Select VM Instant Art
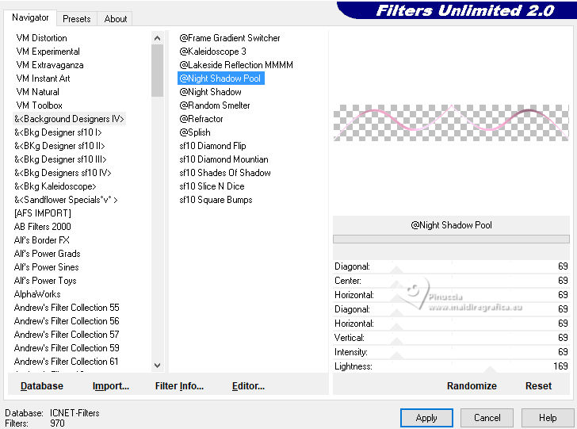The width and height of the screenshot is (577, 429). 43,79
